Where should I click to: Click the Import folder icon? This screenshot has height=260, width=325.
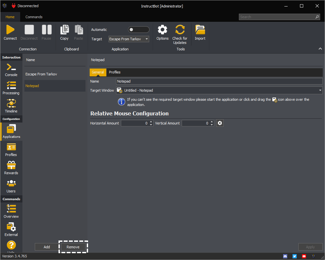(x=200, y=30)
